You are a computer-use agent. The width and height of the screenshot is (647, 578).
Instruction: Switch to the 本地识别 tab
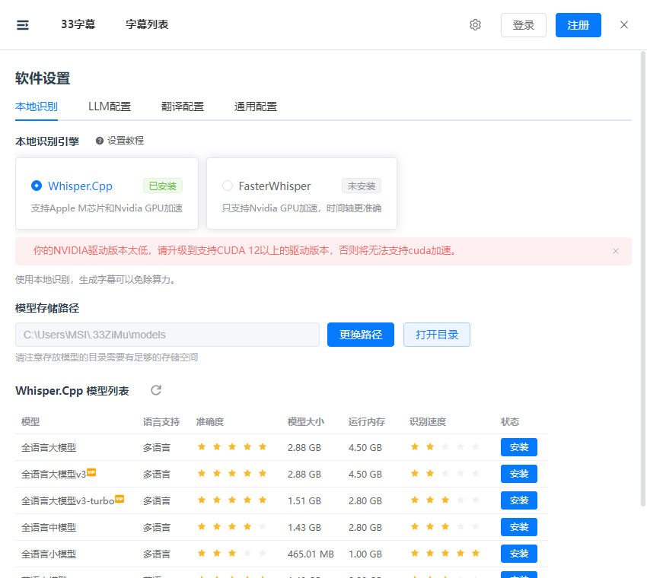[x=37, y=106]
